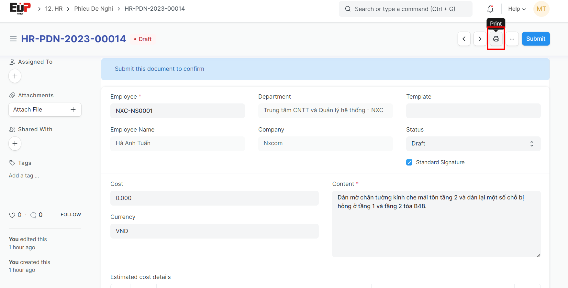This screenshot has width=568, height=288.
Task: Go to next document arrow
Action: [x=480, y=39]
